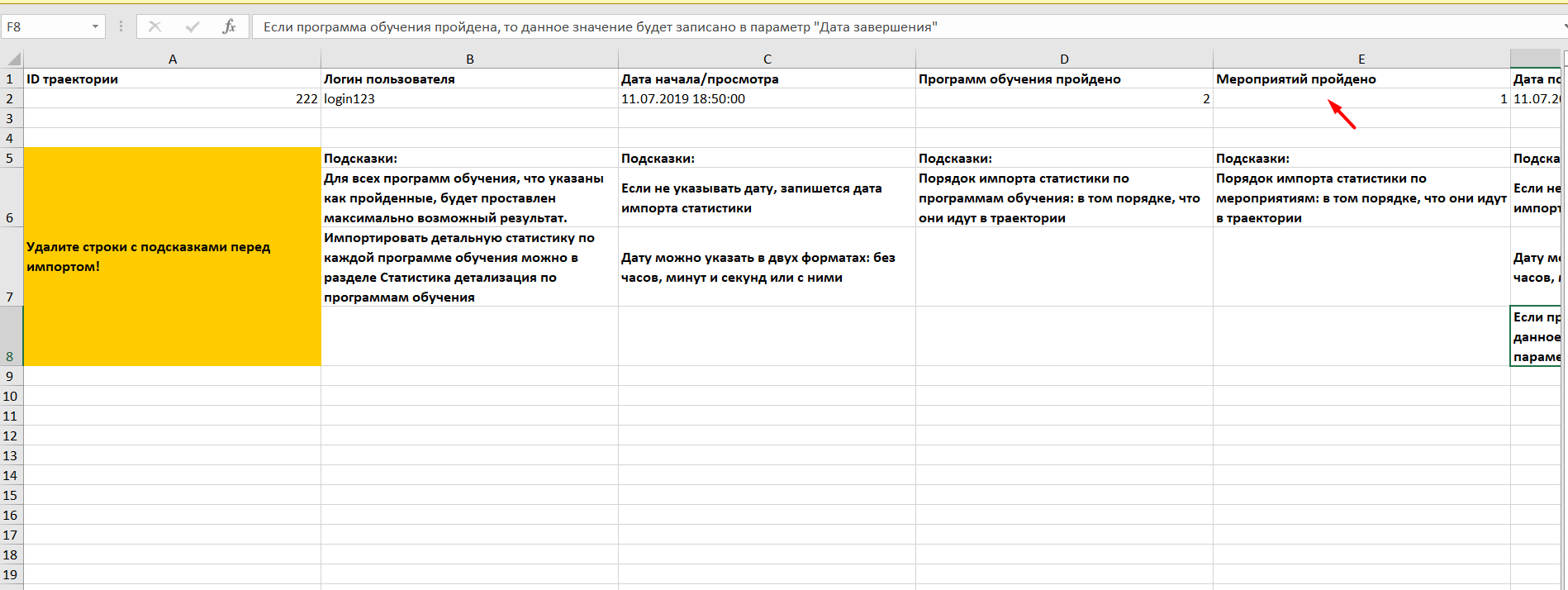This screenshot has height=590, width=1568.
Task: Click the Мероприятий пройдено header cell
Action: 1361,79
